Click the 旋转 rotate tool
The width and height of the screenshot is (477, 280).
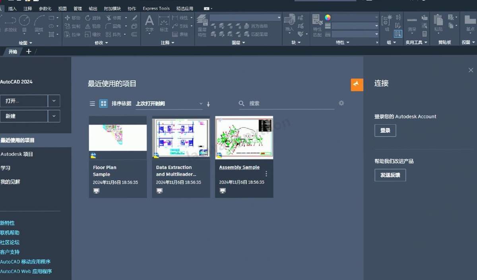(93, 18)
